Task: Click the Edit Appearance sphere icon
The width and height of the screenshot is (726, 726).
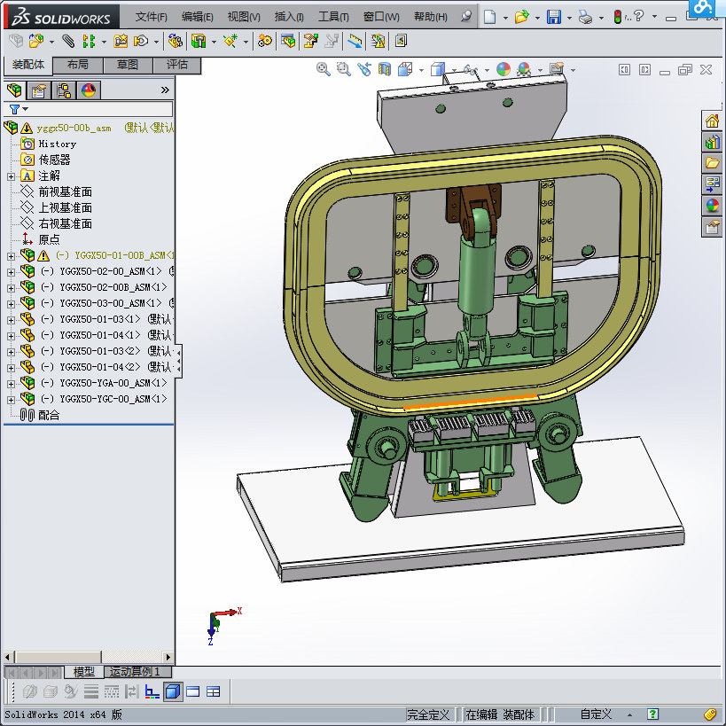Action: click(504, 69)
